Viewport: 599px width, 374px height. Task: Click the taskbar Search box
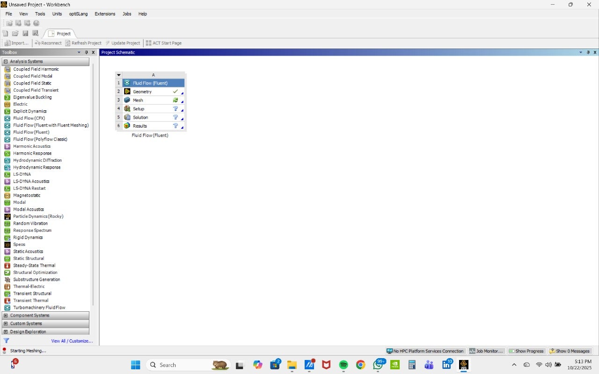click(189, 365)
